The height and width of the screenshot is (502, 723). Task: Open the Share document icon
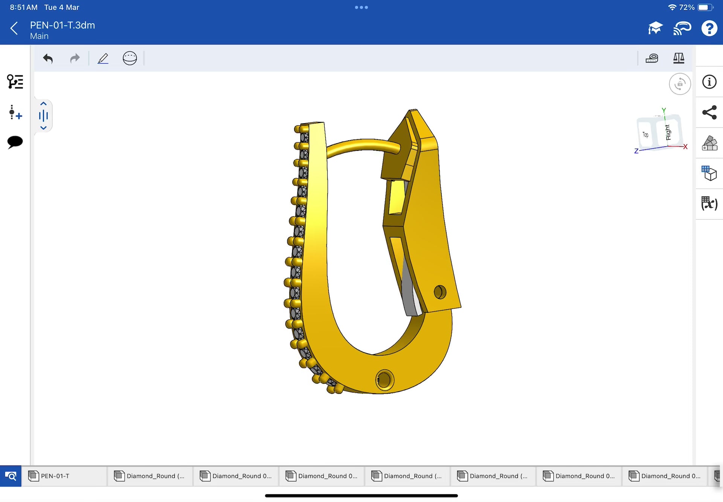709,113
